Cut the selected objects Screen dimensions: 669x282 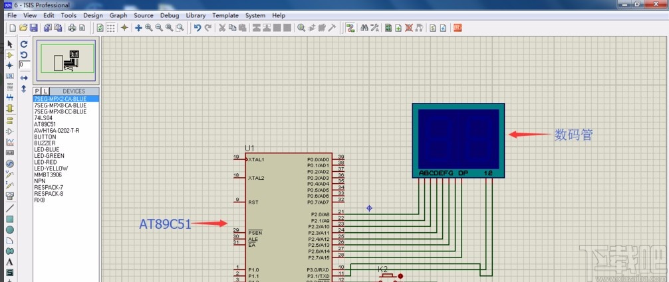point(222,28)
